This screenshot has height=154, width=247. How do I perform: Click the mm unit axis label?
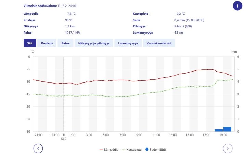coord(234,52)
